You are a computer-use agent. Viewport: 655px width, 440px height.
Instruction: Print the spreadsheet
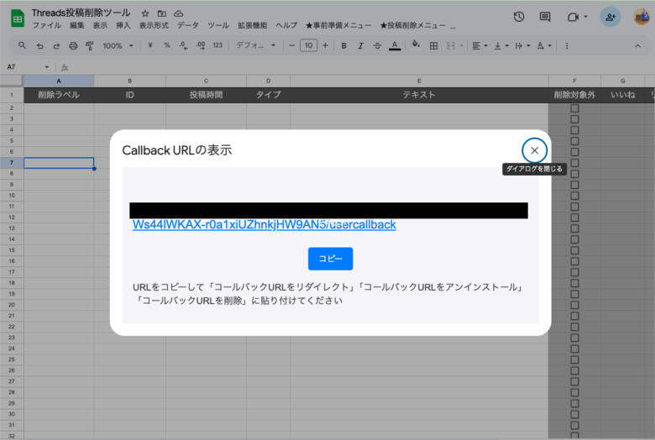[x=73, y=45]
